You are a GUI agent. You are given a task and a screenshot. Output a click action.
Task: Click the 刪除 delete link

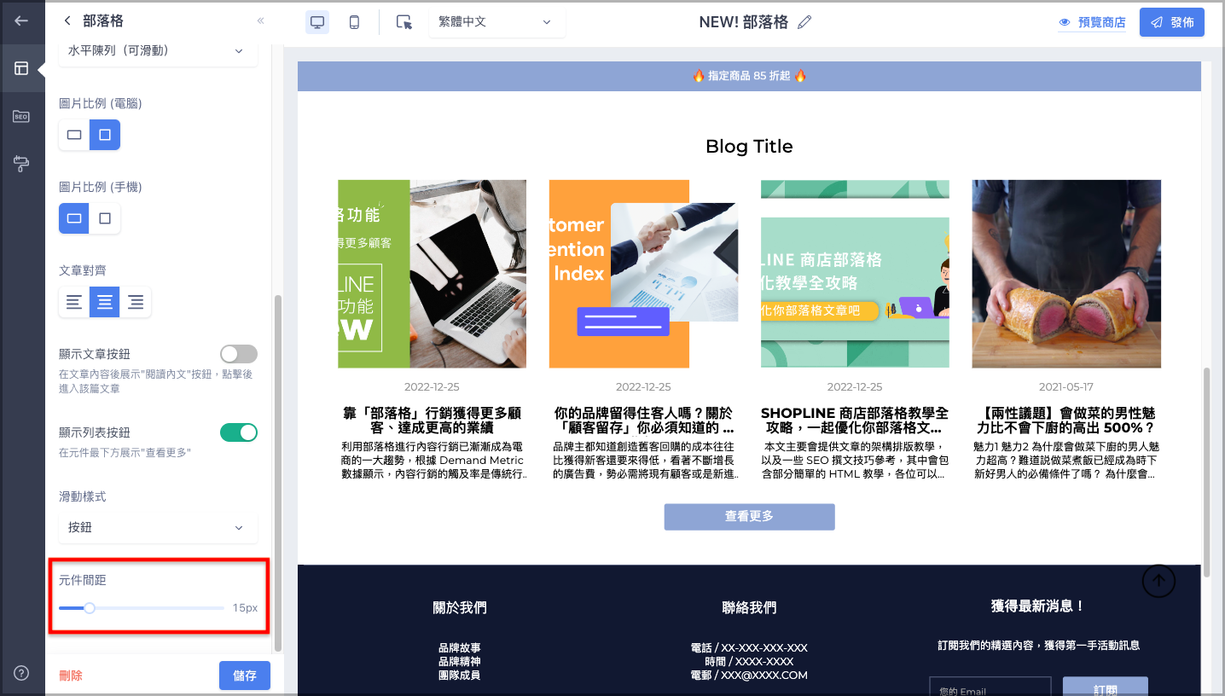coord(71,676)
